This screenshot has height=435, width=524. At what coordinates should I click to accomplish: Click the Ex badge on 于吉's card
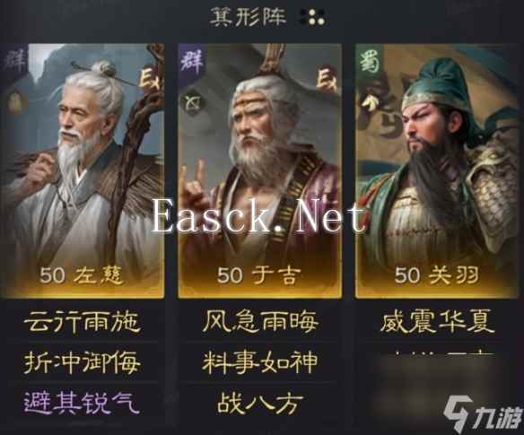point(328,80)
